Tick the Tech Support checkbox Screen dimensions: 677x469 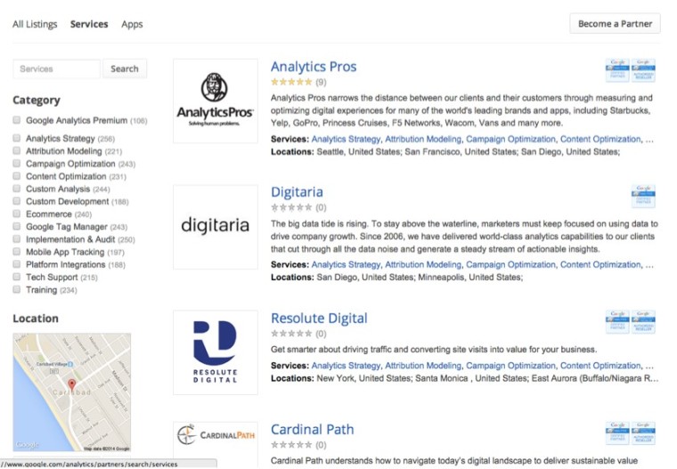pyautogui.click(x=16, y=277)
